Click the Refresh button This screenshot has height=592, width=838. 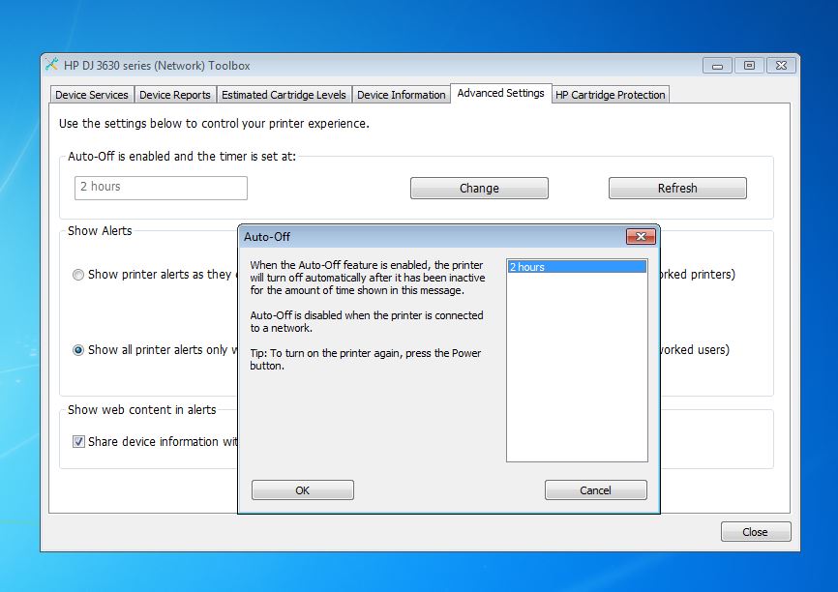click(677, 188)
